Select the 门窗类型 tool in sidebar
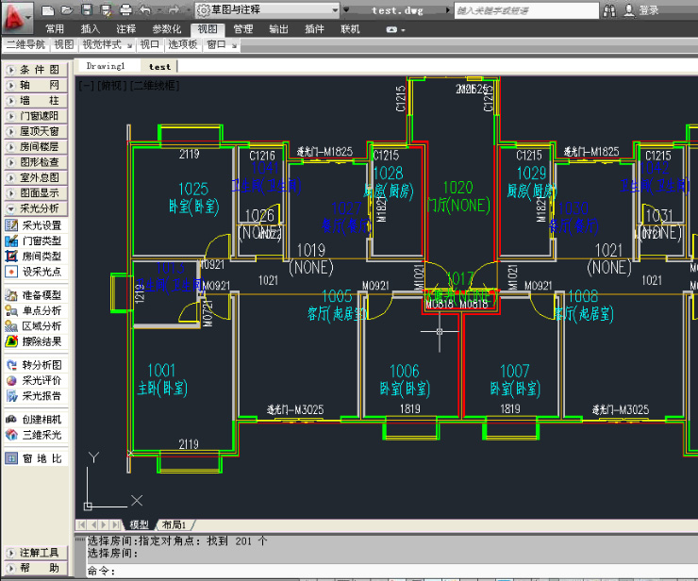Image resolution: width=698 pixels, height=581 pixels. click(x=41, y=241)
